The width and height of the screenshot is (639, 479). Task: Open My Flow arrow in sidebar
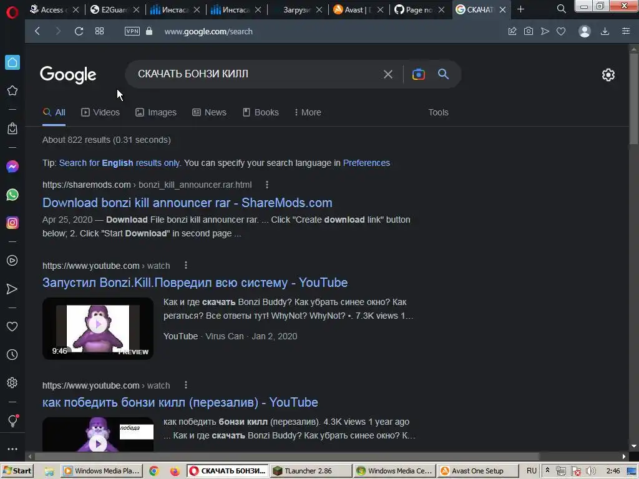coord(12,289)
